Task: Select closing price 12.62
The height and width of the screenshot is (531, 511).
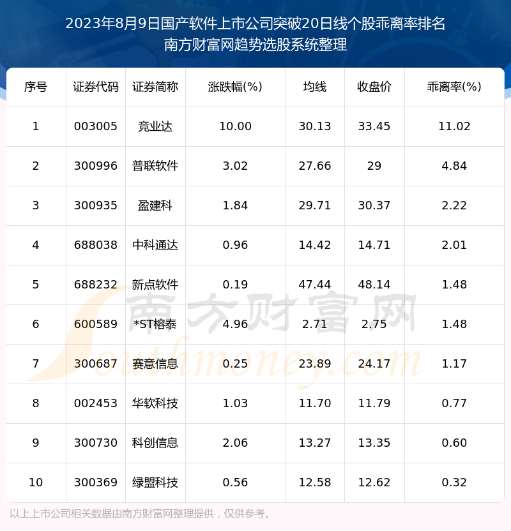Action: pyautogui.click(x=374, y=483)
